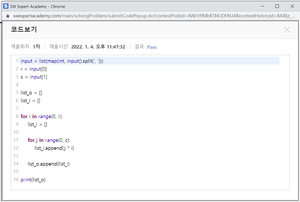Viewport: 300px width, 202px height.
Task: Close the Chrome window
Action: (x=292, y=6)
